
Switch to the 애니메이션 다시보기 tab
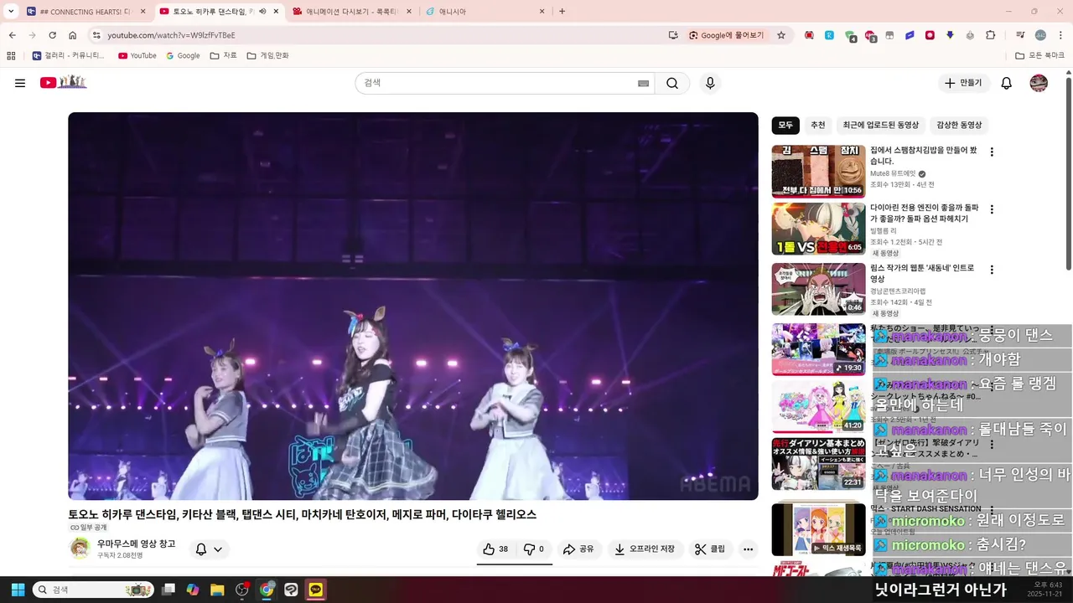click(x=352, y=12)
